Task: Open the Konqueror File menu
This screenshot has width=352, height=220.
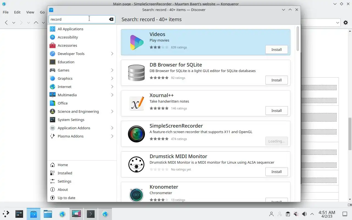Action: [5, 12]
